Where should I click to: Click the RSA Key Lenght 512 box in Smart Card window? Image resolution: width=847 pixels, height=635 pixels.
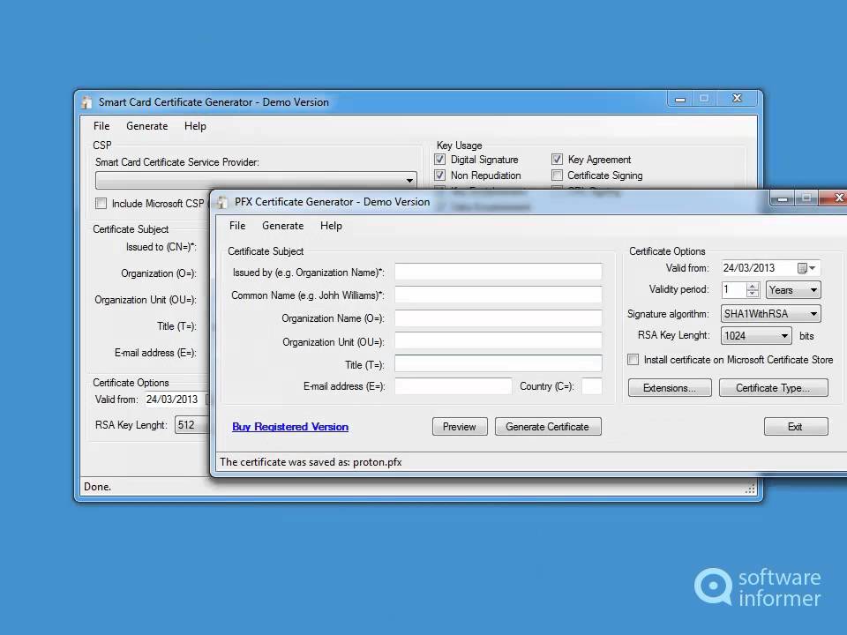click(x=191, y=425)
